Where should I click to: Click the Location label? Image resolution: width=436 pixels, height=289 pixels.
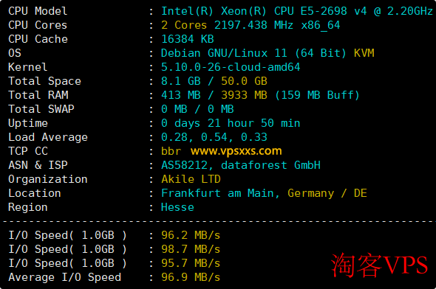point(35,193)
